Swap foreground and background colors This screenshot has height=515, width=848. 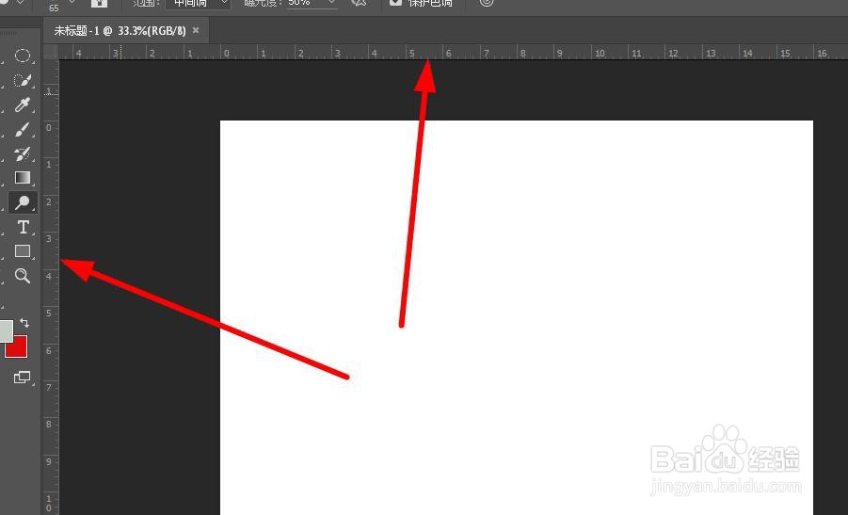(24, 323)
